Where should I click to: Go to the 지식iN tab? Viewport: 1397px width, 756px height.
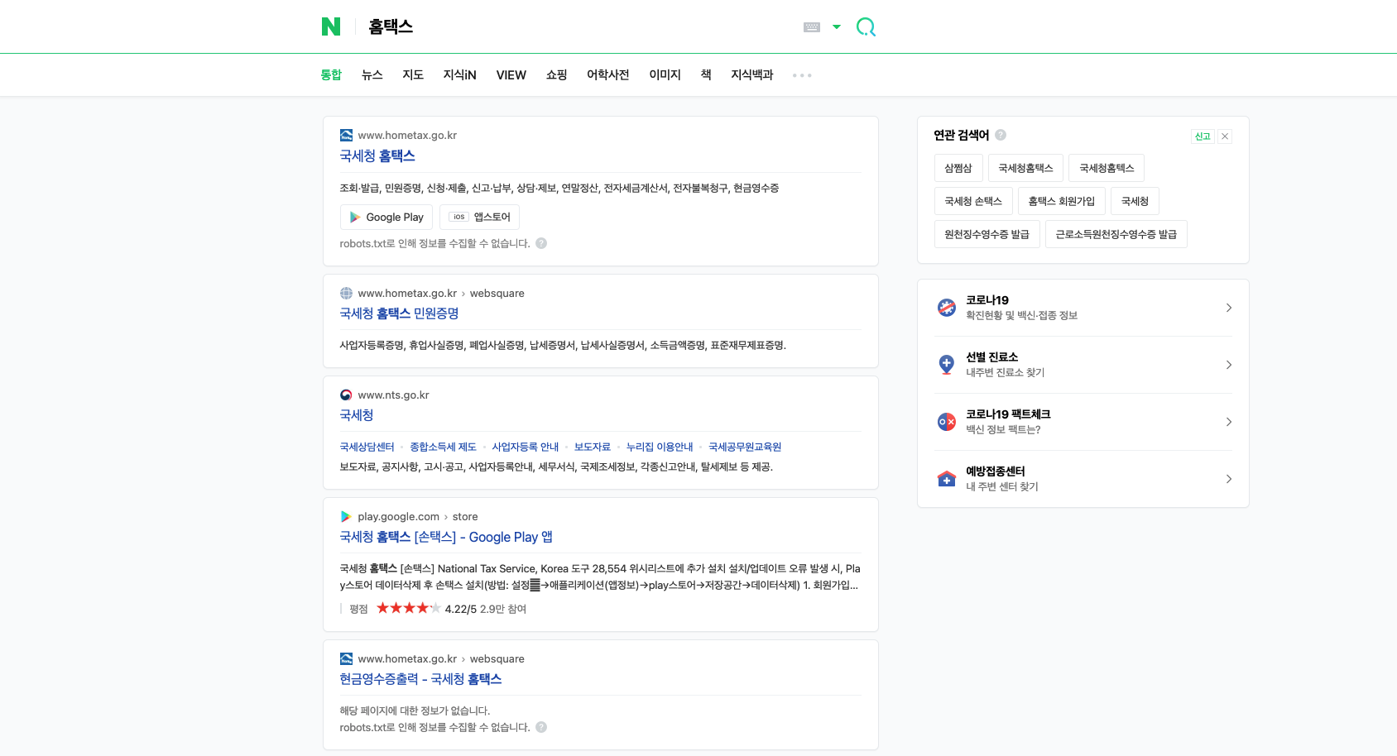tap(459, 74)
